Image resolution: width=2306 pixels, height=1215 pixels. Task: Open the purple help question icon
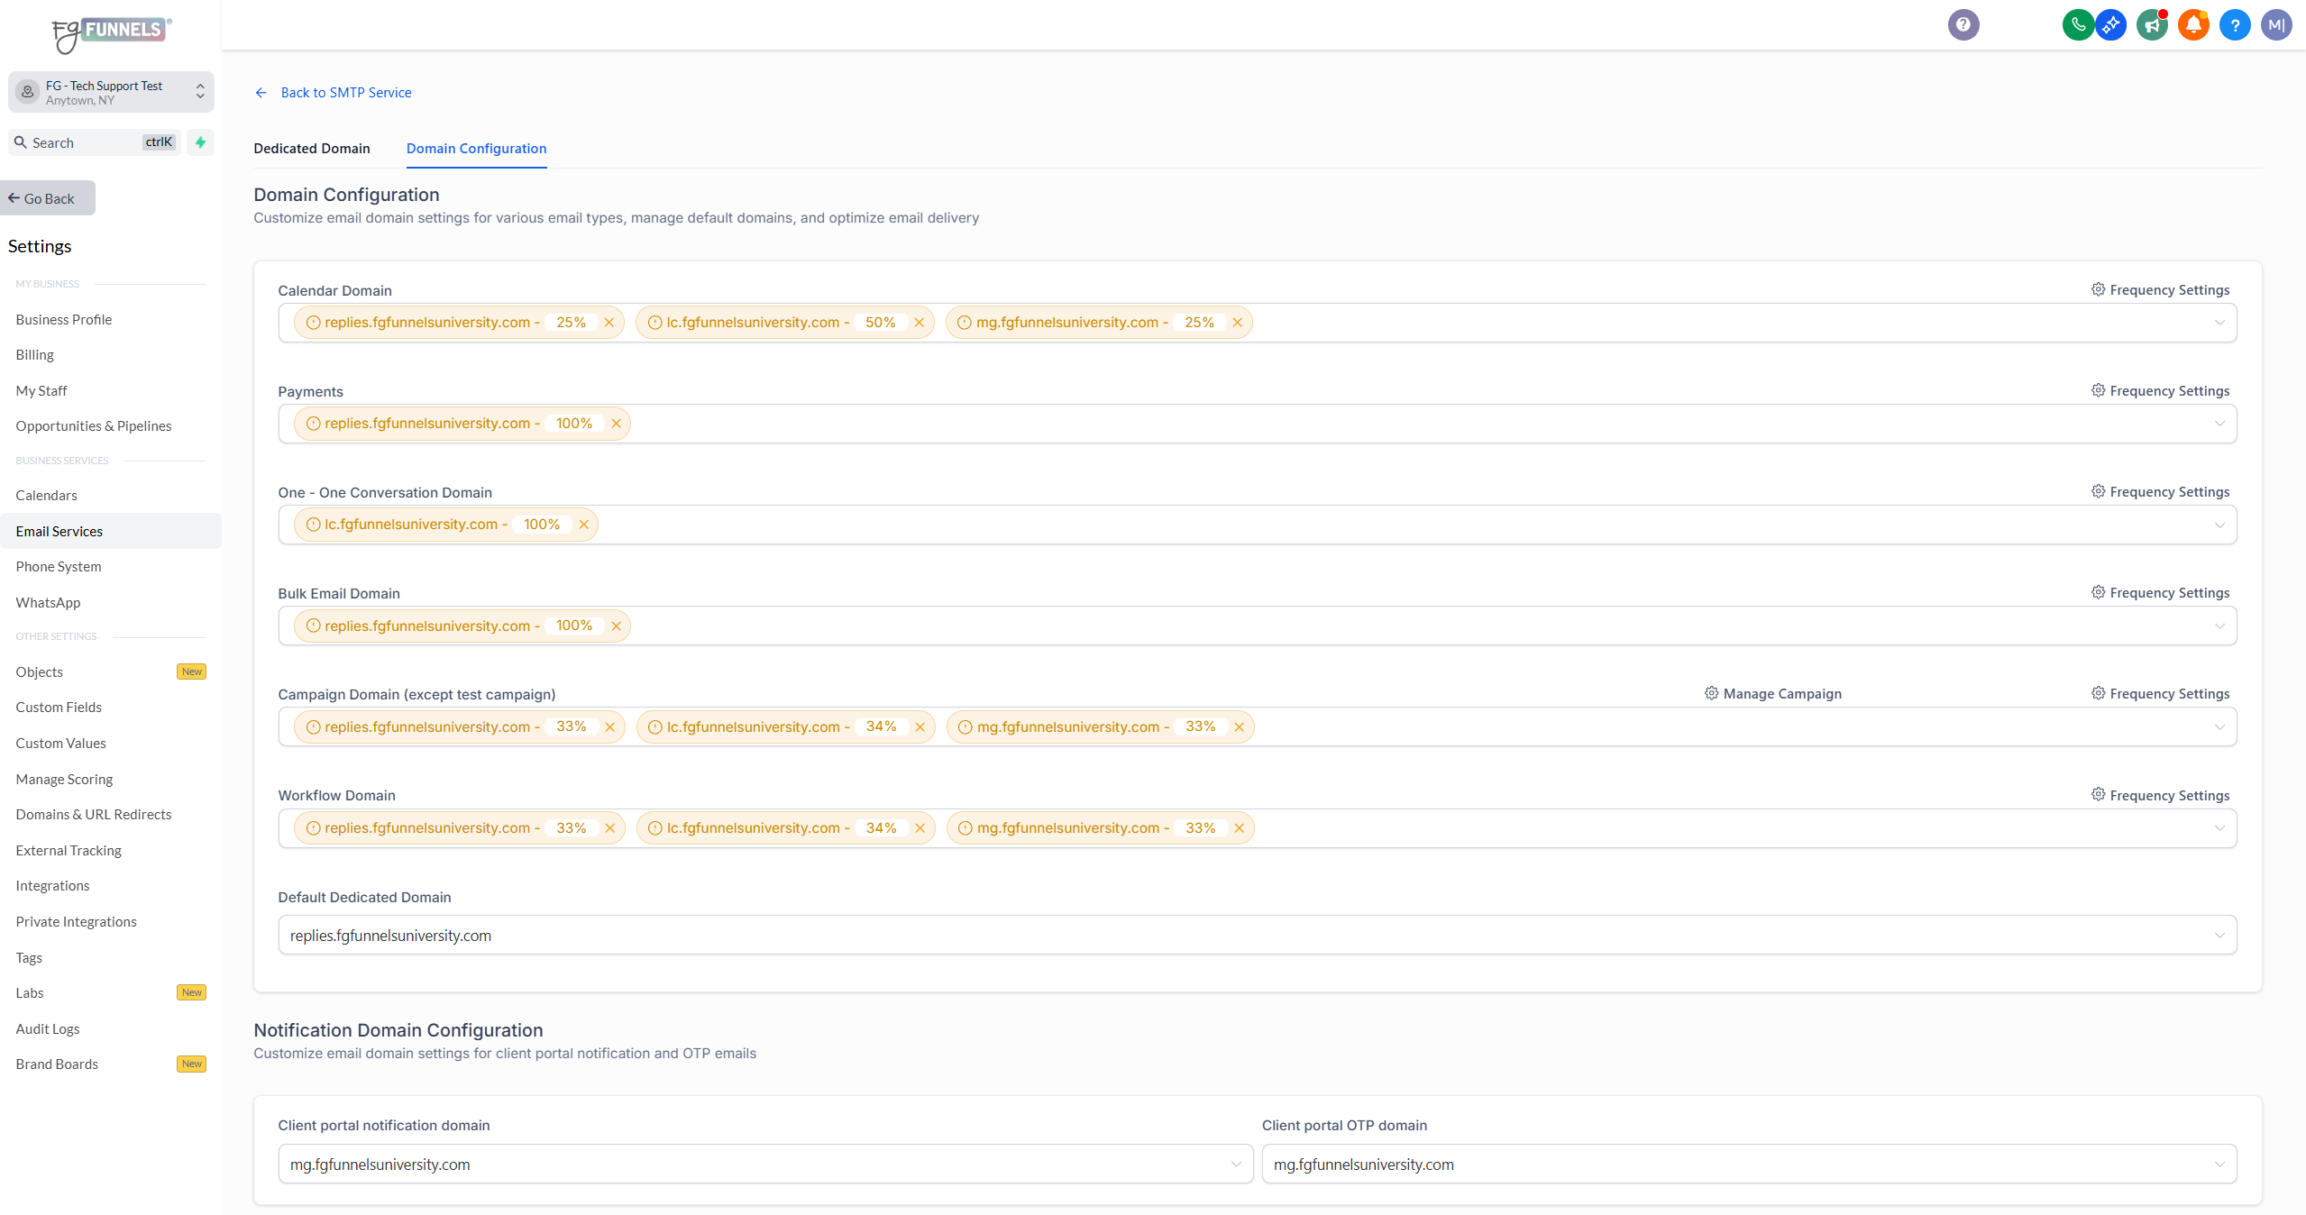pos(1963,25)
